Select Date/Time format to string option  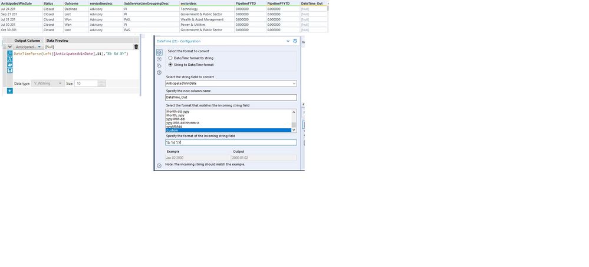click(190, 58)
